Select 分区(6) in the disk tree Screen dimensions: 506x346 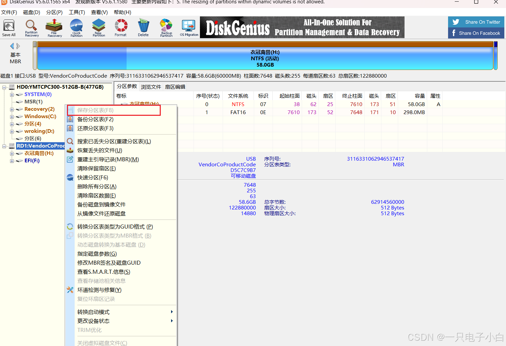point(33,139)
